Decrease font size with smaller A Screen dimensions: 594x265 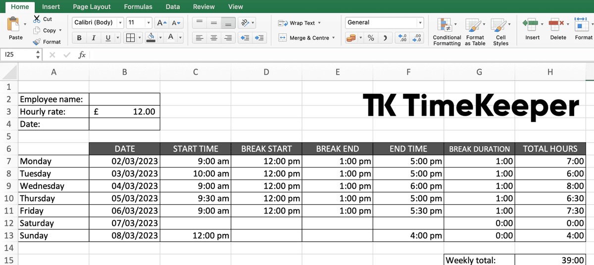coord(176,23)
